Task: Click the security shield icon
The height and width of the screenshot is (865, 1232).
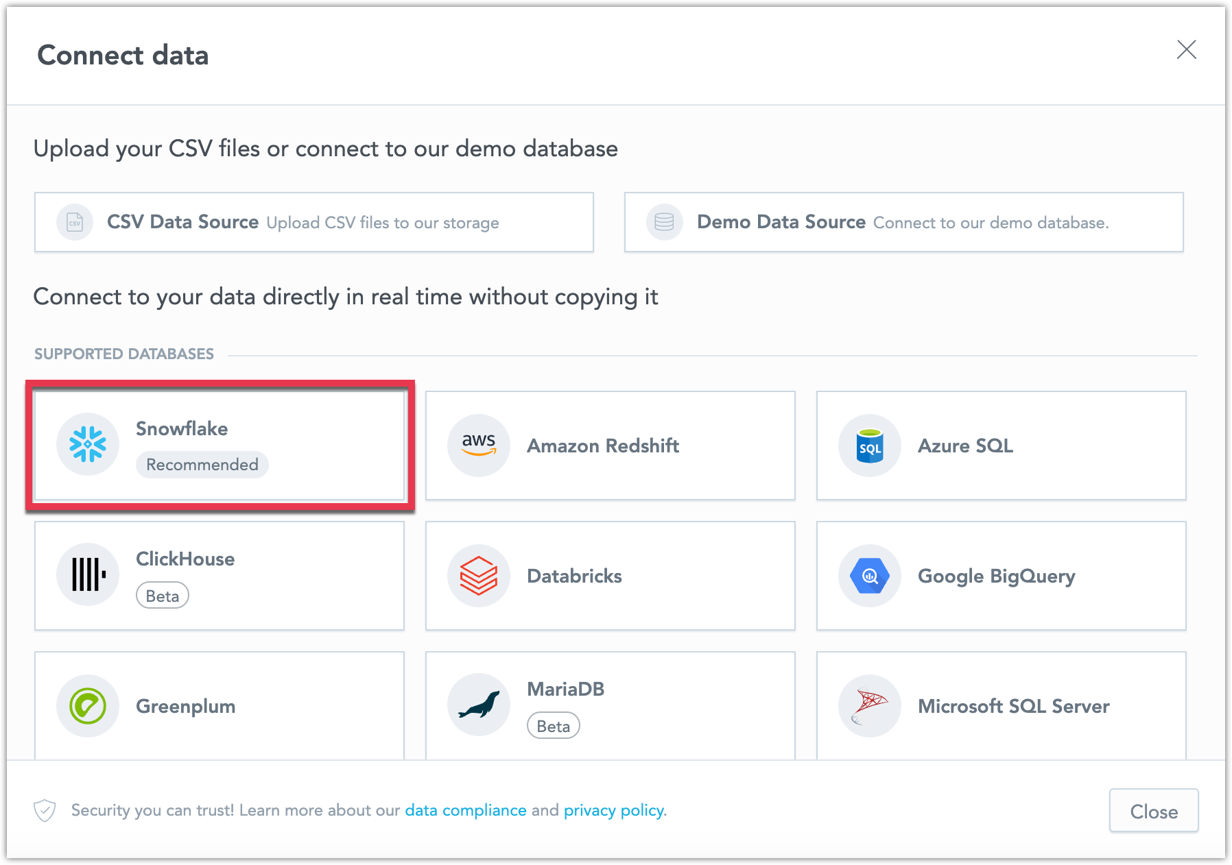Action: 44,810
